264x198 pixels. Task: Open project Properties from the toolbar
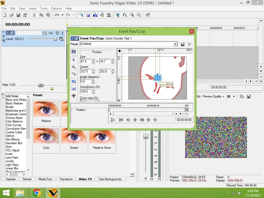pyautogui.click(x=25, y=15)
